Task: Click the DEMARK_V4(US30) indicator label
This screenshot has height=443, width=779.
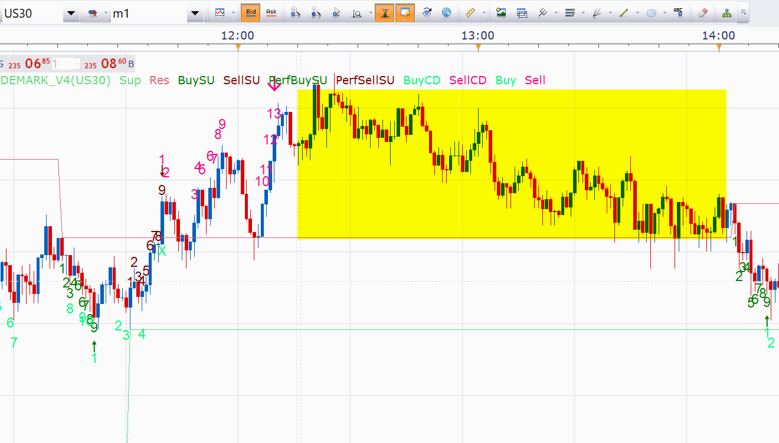Action: [x=56, y=81]
